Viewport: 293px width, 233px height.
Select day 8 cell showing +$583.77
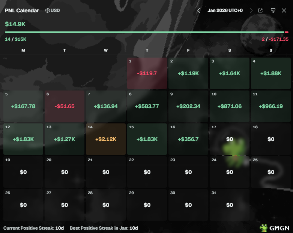click(147, 106)
